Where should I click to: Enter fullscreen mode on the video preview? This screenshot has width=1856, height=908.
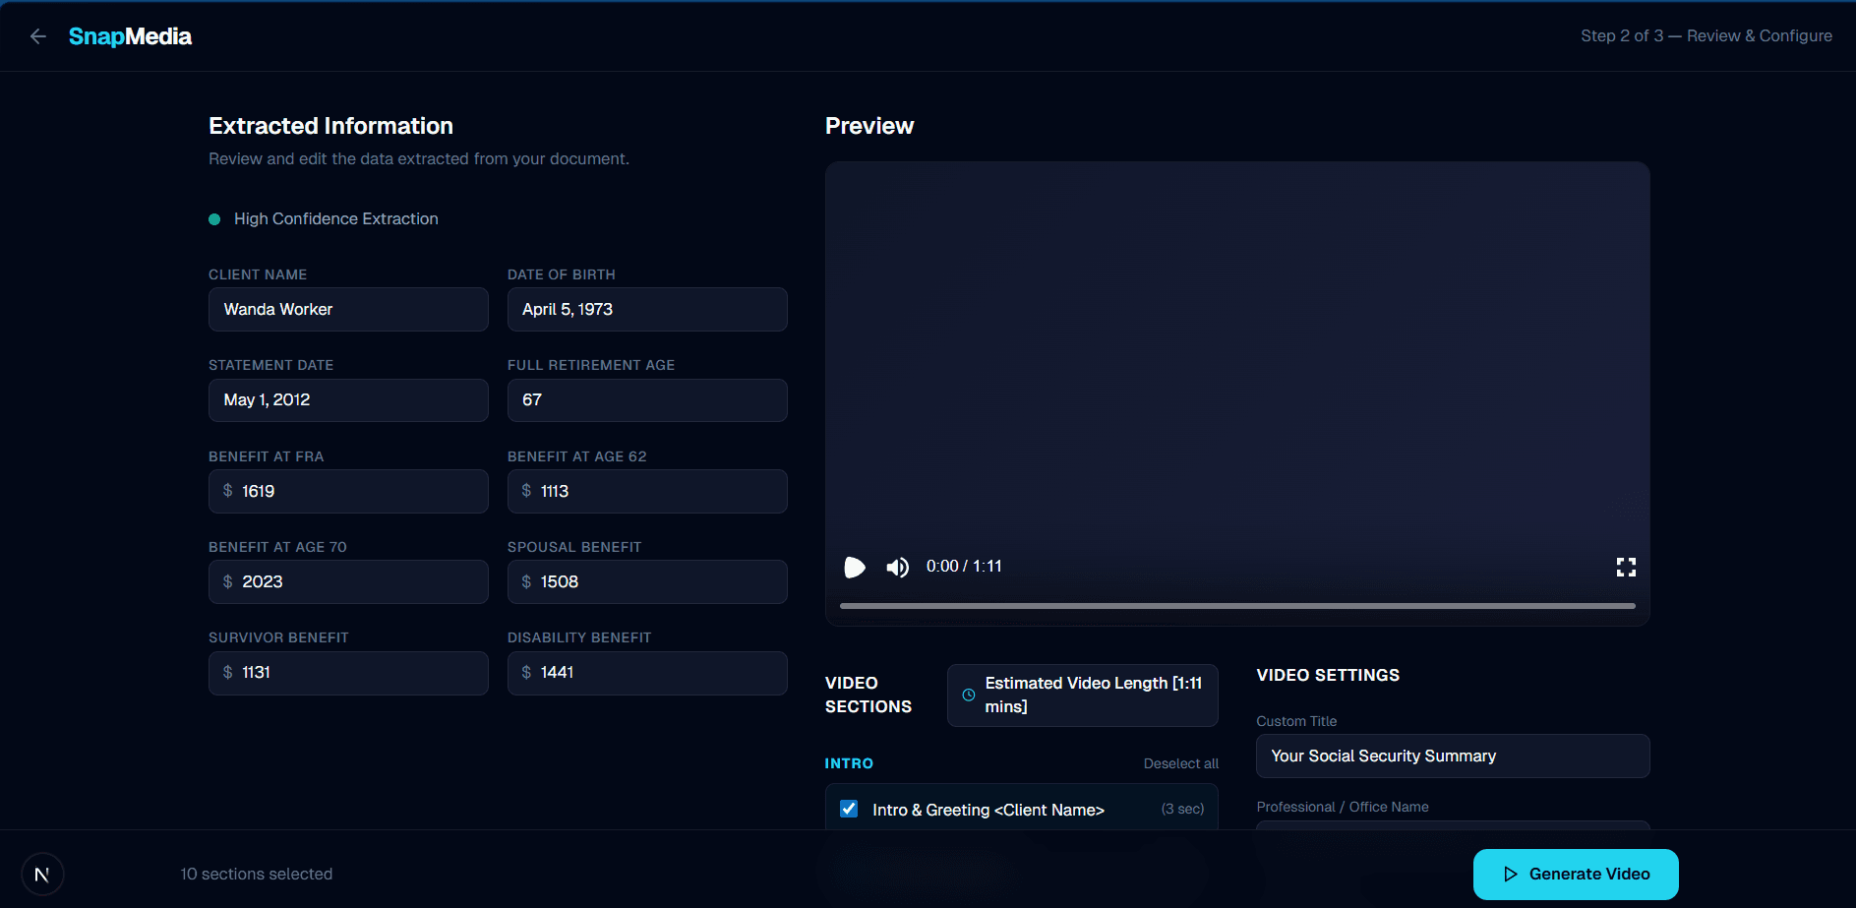(1626, 566)
